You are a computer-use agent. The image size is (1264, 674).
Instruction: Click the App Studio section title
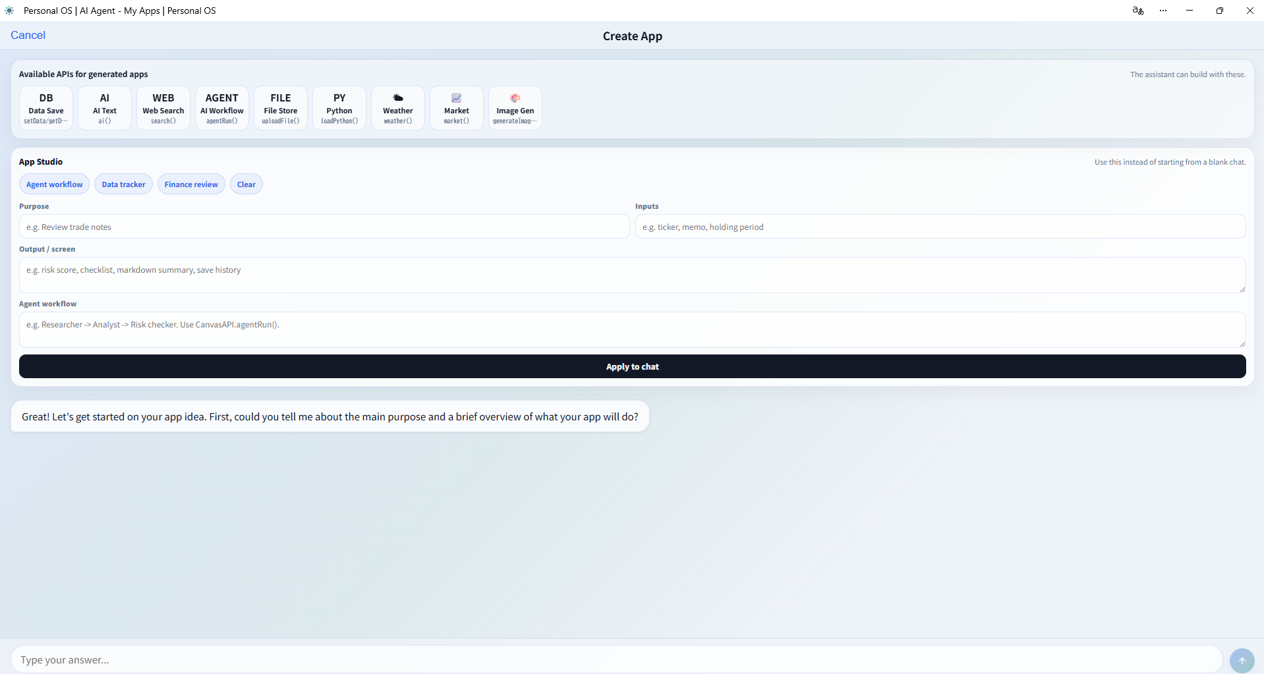click(x=41, y=161)
